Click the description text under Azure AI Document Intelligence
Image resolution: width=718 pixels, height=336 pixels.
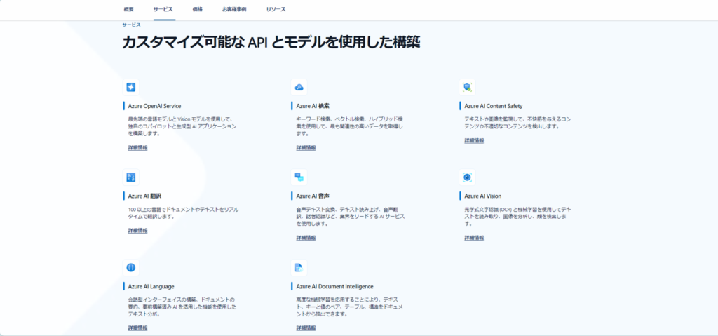(x=349, y=307)
